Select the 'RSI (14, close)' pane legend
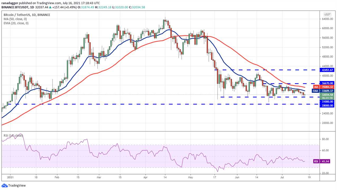 tap(13, 136)
